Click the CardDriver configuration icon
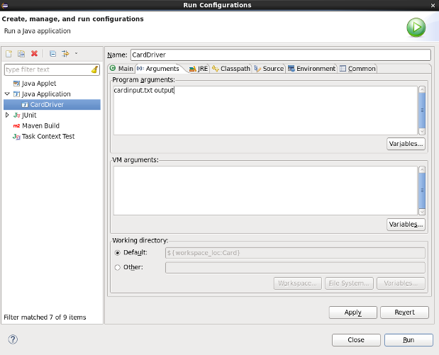This screenshot has height=355, width=439. point(25,105)
